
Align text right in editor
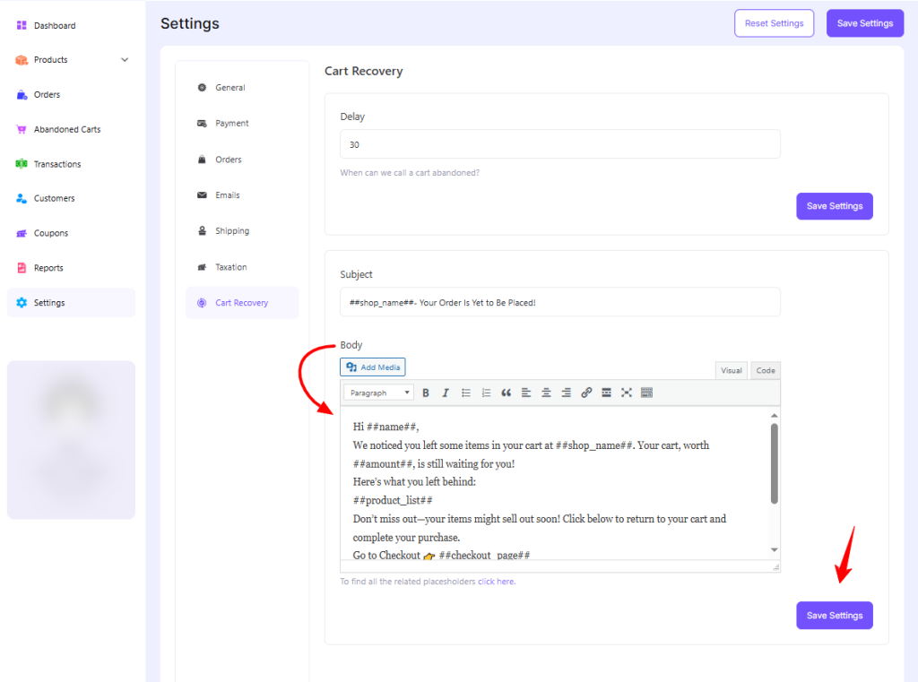coord(567,393)
